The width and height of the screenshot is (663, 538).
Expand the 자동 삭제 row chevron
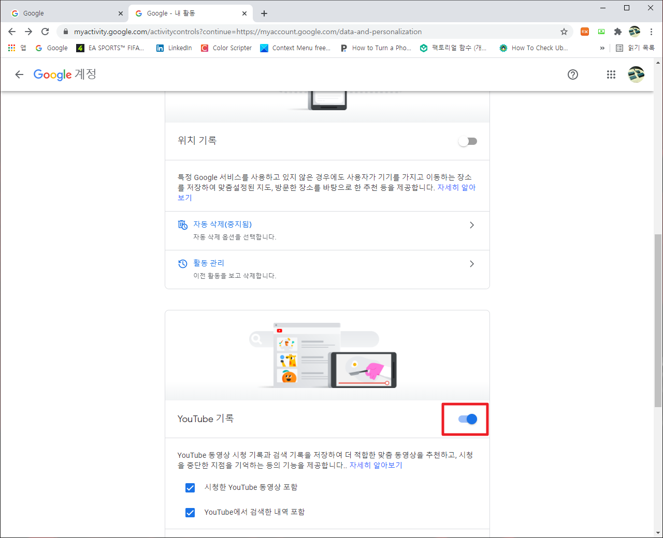(471, 225)
